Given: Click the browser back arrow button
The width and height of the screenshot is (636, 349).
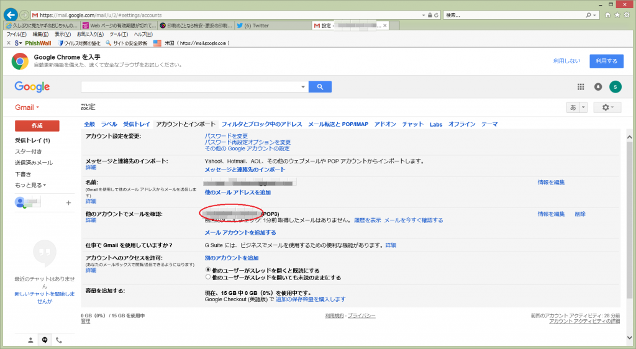Looking at the screenshot, I should tap(11, 14).
